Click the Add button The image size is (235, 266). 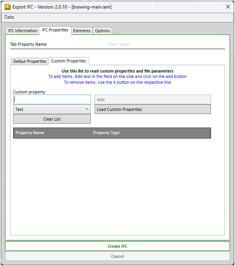[153, 100]
